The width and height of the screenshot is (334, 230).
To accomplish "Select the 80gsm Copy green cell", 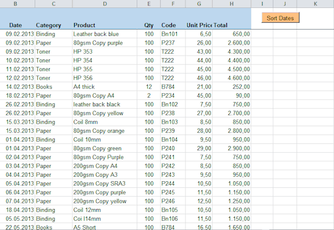I will [x=105, y=148].
